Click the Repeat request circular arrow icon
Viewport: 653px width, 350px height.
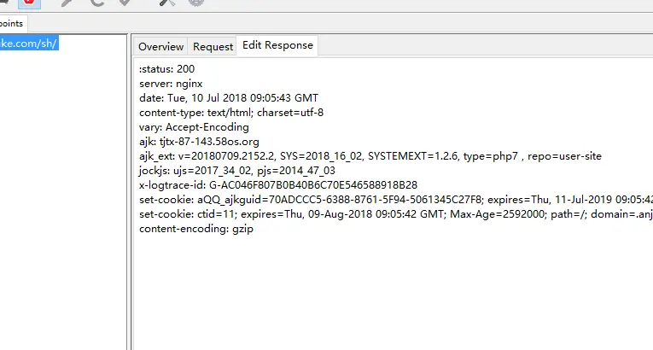coord(97,3)
